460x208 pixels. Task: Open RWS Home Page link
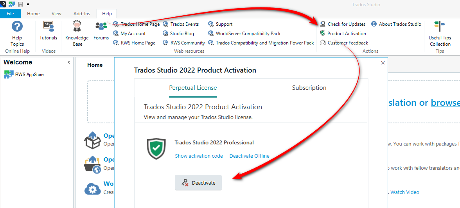pyautogui.click(x=135, y=43)
